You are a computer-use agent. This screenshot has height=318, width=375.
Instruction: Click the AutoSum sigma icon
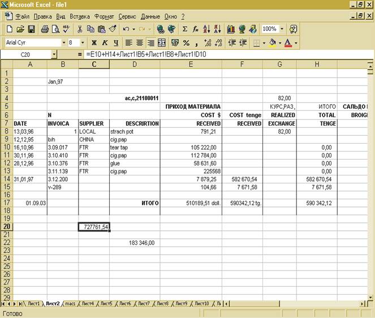(x=185, y=29)
